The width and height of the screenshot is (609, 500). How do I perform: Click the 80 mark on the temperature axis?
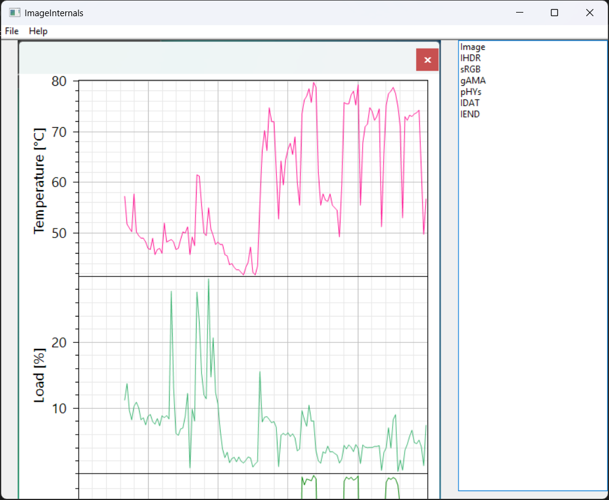(60, 81)
